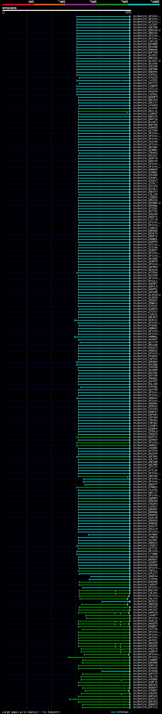This screenshot has height=714, width=162.
Task: Click the orange ~40% identity legend segment
Action: [50, 5]
